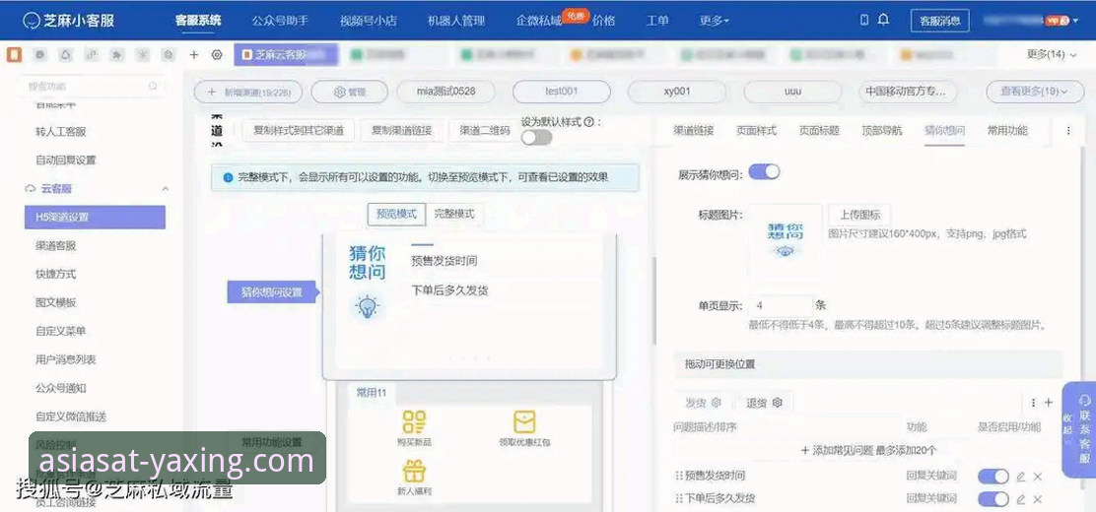Select 预览模式 view mode
1096x512 pixels.
tap(396, 215)
